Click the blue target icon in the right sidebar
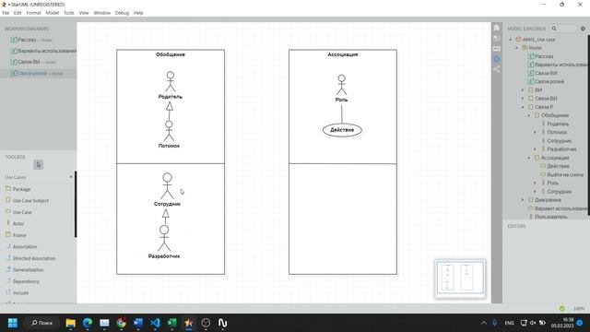 tap(497, 59)
